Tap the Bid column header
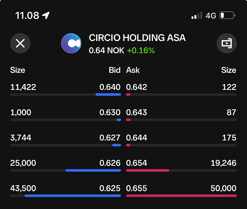Screen dimensions: 247x209 pos(115,70)
